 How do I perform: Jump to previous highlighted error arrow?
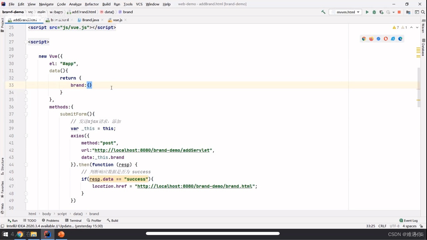411,28
